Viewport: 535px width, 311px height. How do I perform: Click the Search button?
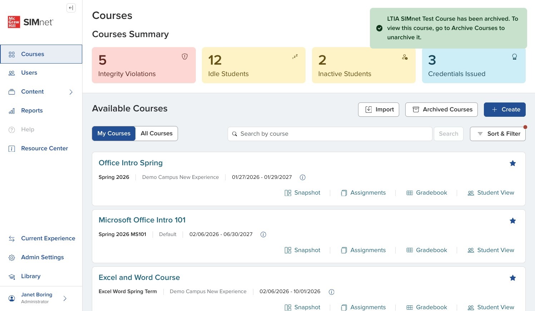click(449, 134)
